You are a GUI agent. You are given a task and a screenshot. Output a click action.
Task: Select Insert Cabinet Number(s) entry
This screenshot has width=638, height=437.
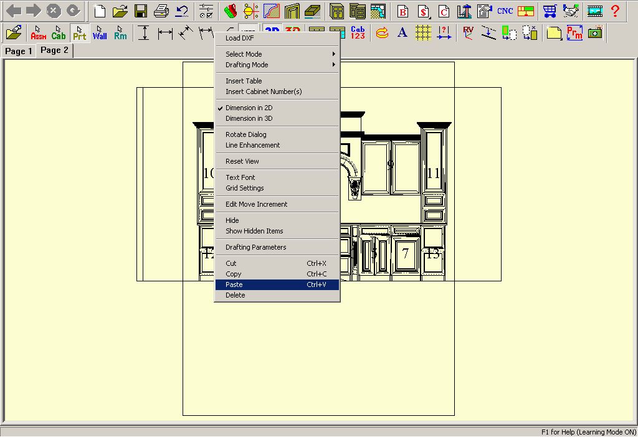pos(277,92)
